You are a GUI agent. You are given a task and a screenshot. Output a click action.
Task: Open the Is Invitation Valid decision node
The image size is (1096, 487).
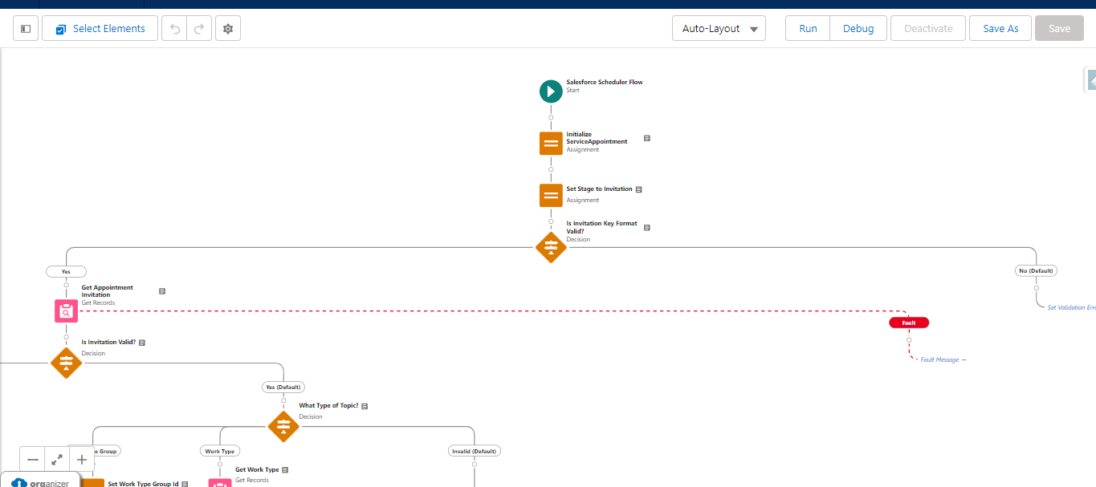pos(67,363)
